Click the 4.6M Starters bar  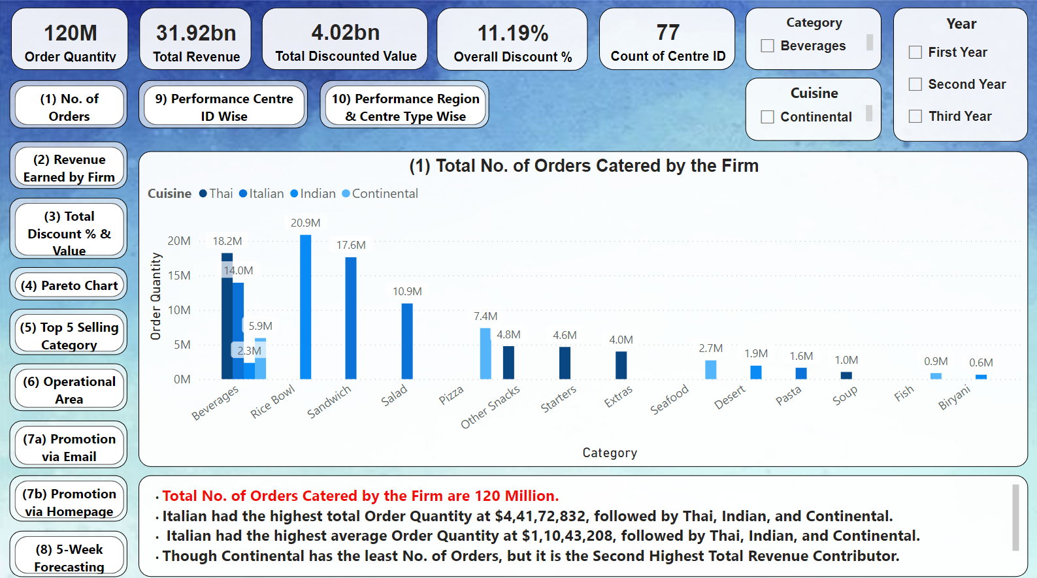point(565,363)
